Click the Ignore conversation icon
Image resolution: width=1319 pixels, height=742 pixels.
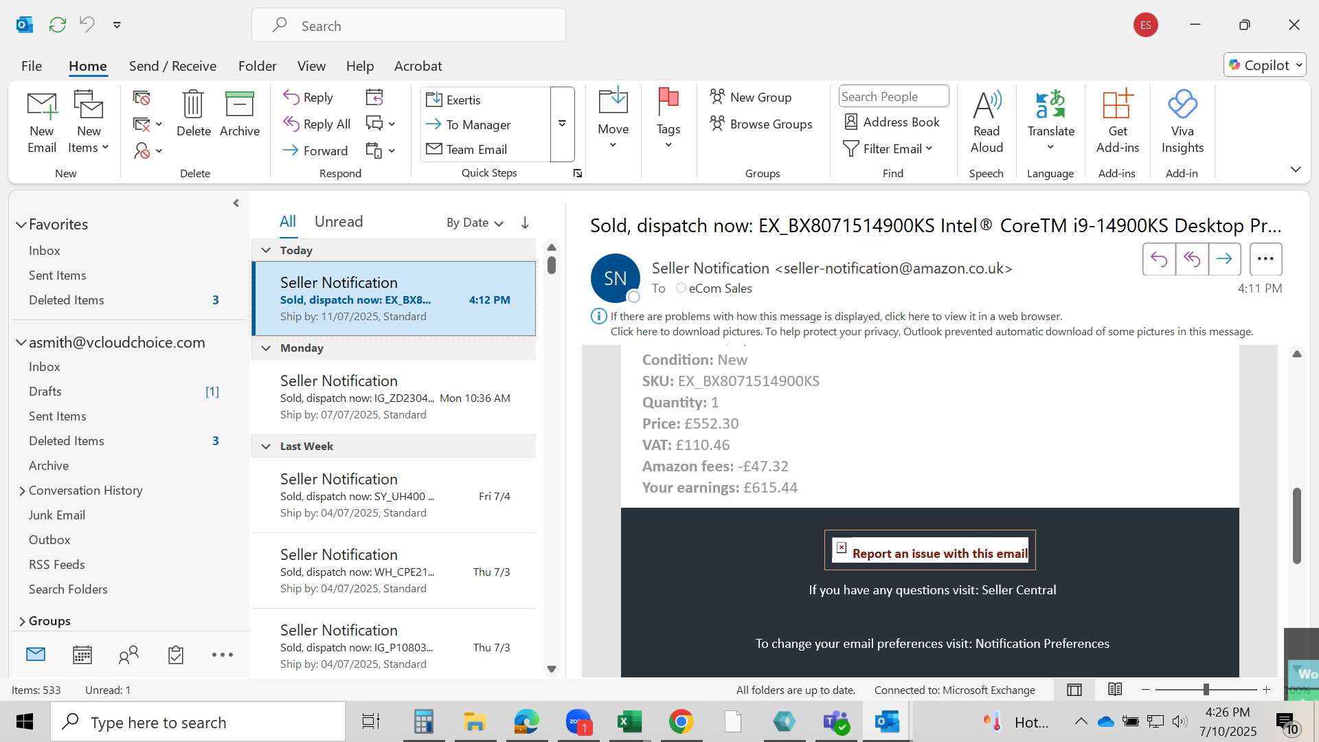tap(142, 98)
